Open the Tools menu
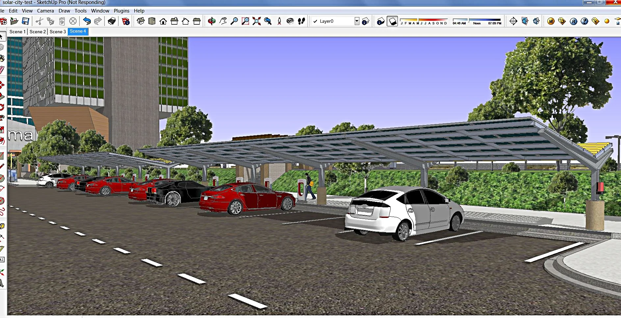621x318 pixels. [x=81, y=11]
